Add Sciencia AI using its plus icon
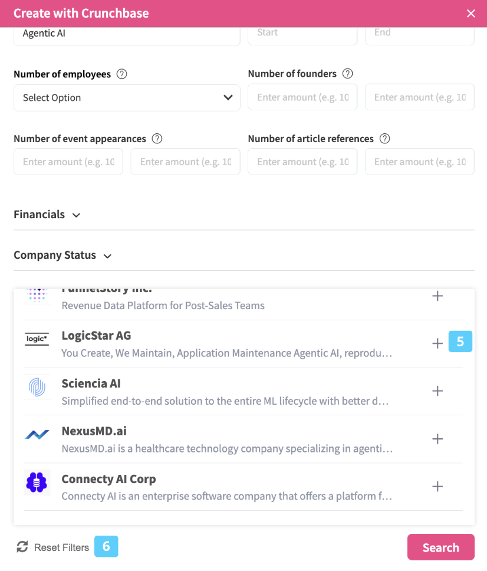The width and height of the screenshot is (487, 571). [x=437, y=391]
